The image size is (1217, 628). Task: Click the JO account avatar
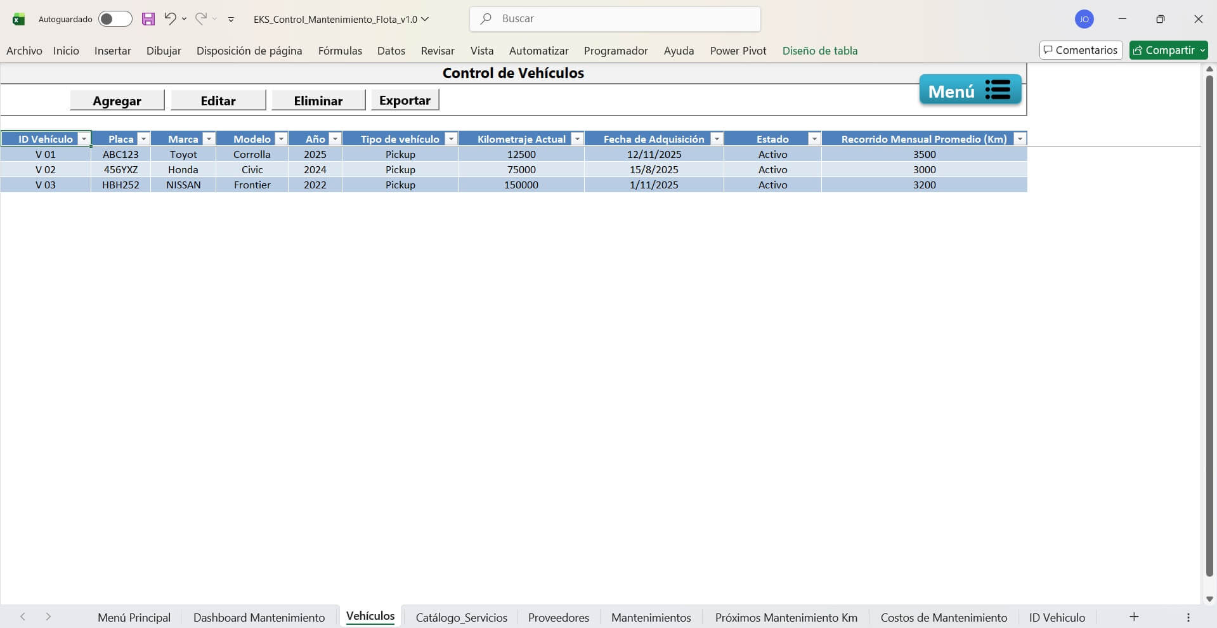1084,19
